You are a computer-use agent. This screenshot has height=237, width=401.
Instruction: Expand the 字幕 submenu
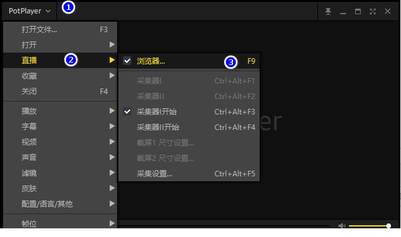pyautogui.click(x=60, y=126)
